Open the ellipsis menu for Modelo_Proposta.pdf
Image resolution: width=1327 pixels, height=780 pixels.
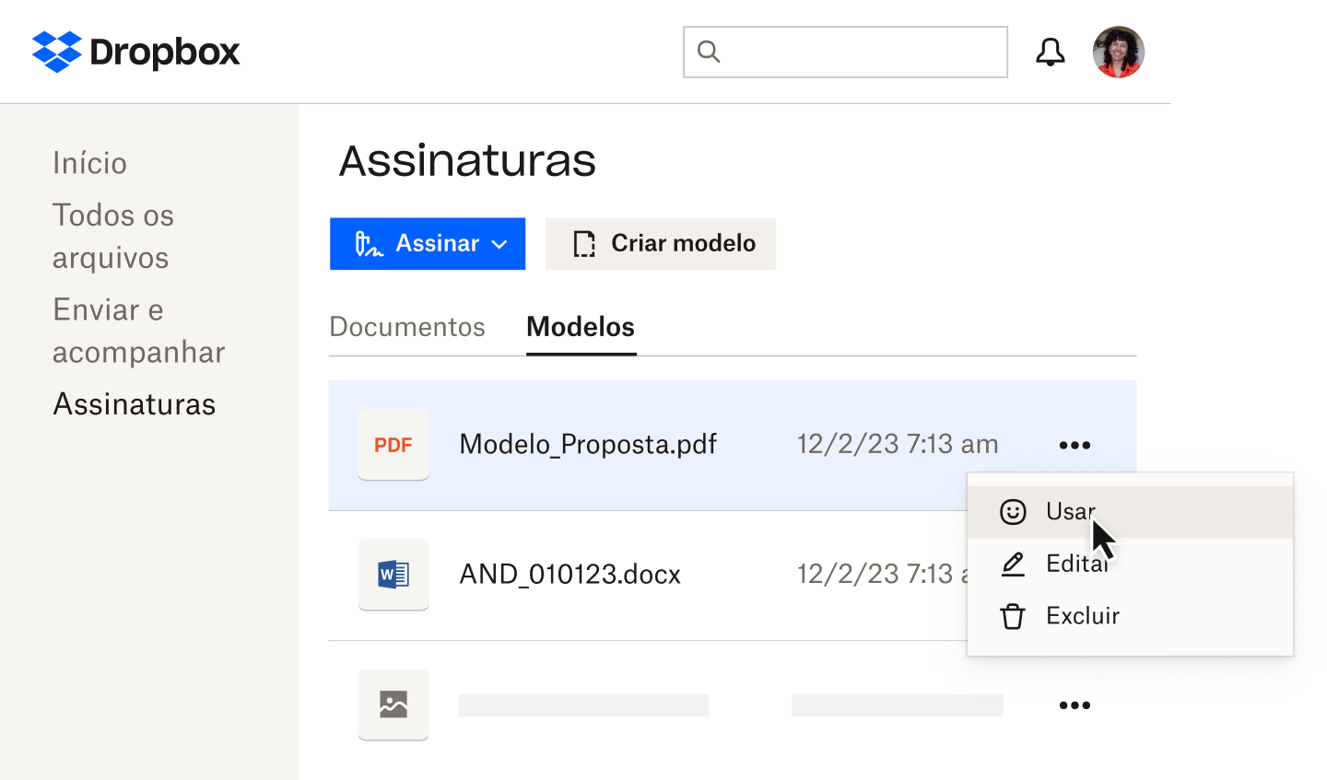[1075, 444]
